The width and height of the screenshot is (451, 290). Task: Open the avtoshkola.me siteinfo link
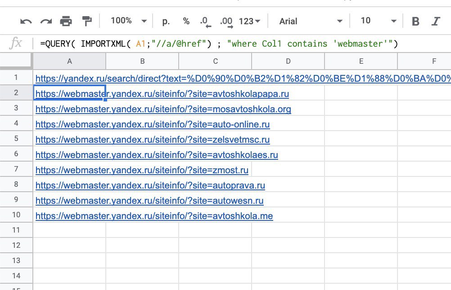point(154,216)
